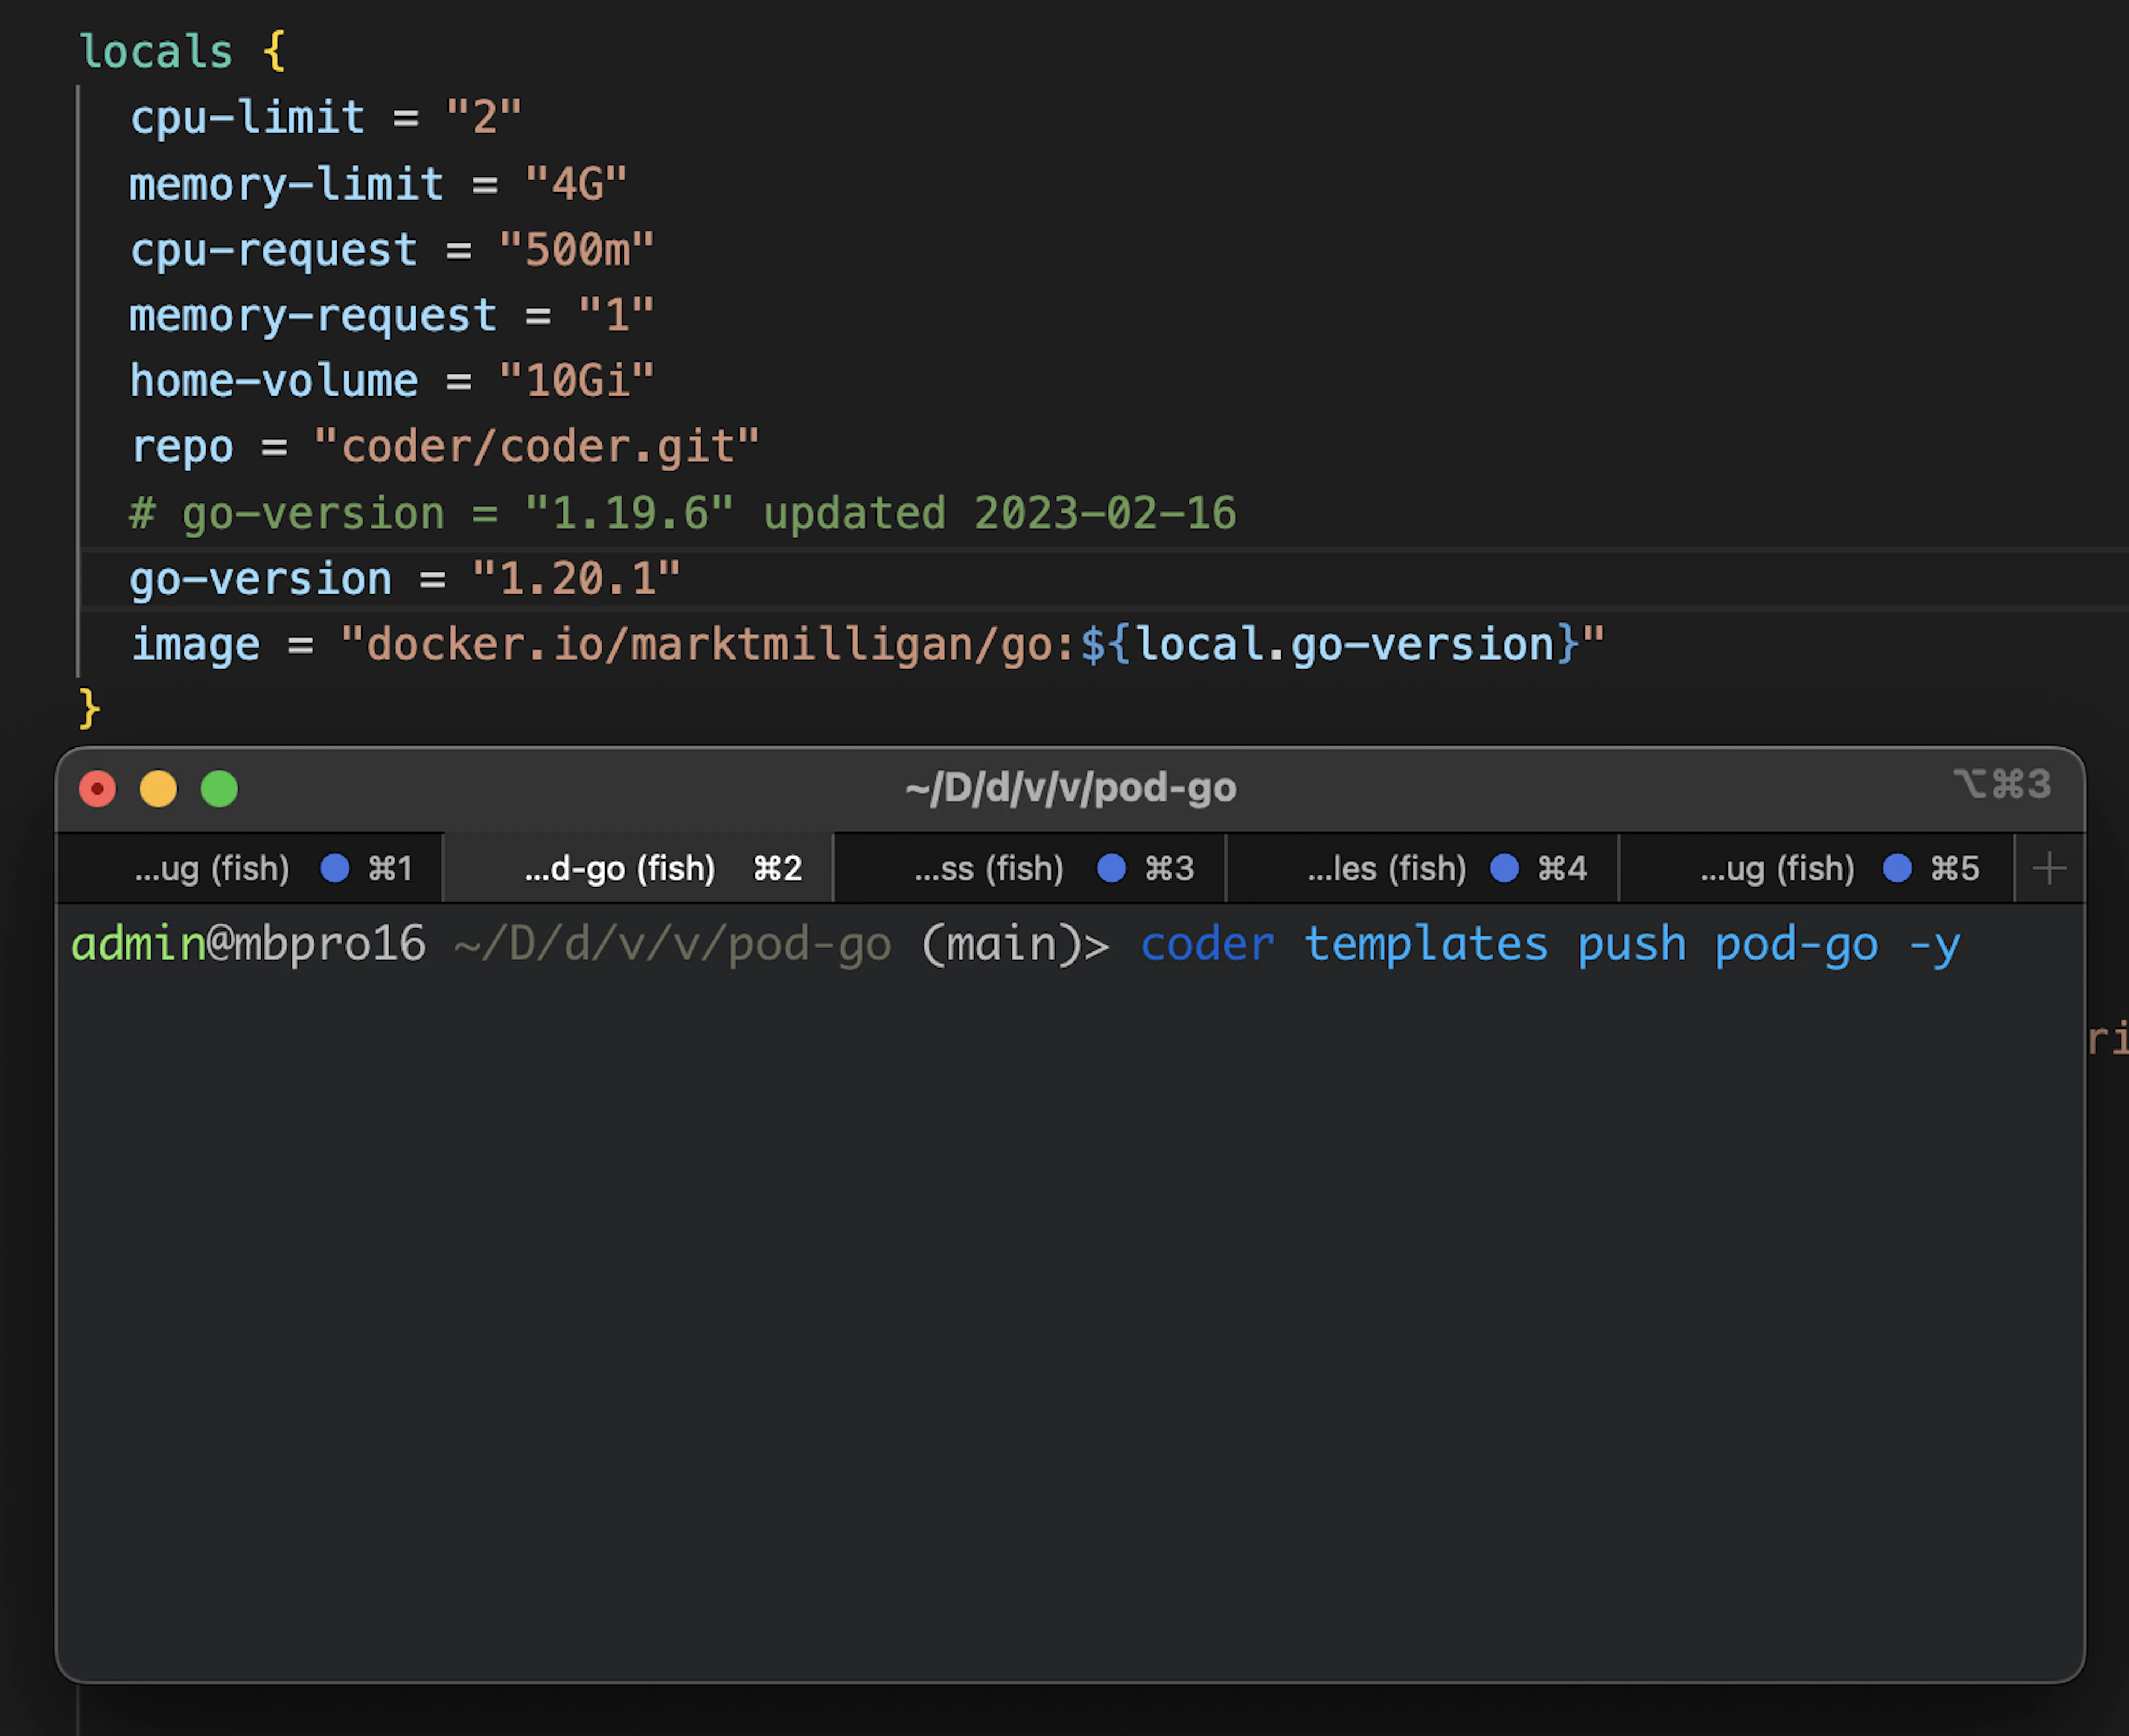Click the 'memory-limit' variable name
Screen dimensions: 2129x1736
pos(287,185)
